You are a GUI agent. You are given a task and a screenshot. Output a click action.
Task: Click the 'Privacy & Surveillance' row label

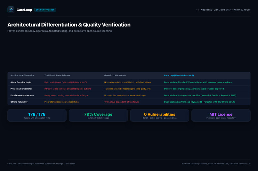pyautogui.click(x=21, y=89)
